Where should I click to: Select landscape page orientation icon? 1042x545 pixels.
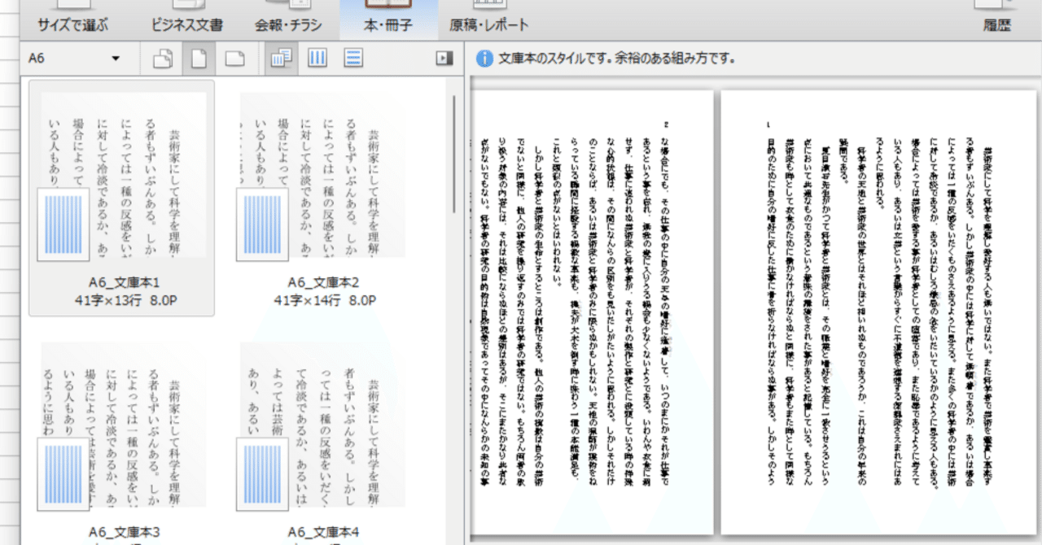[235, 59]
